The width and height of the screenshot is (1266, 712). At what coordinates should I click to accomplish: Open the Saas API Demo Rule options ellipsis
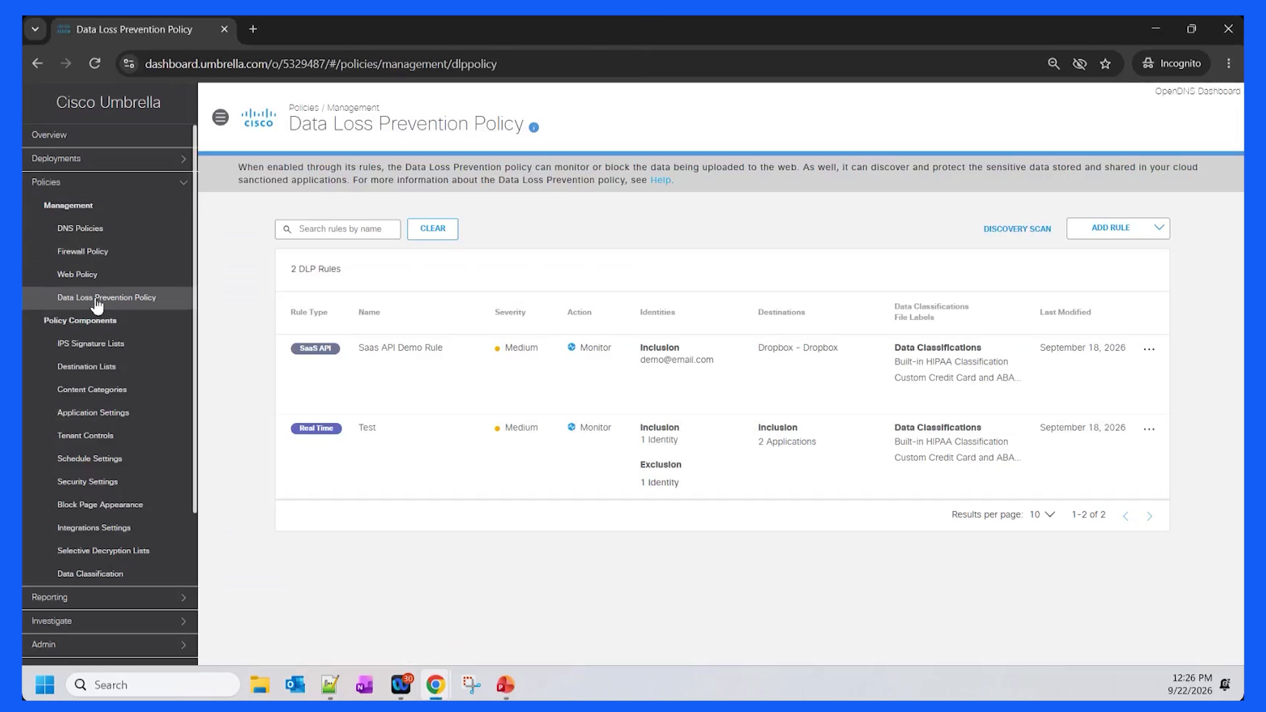(1149, 349)
